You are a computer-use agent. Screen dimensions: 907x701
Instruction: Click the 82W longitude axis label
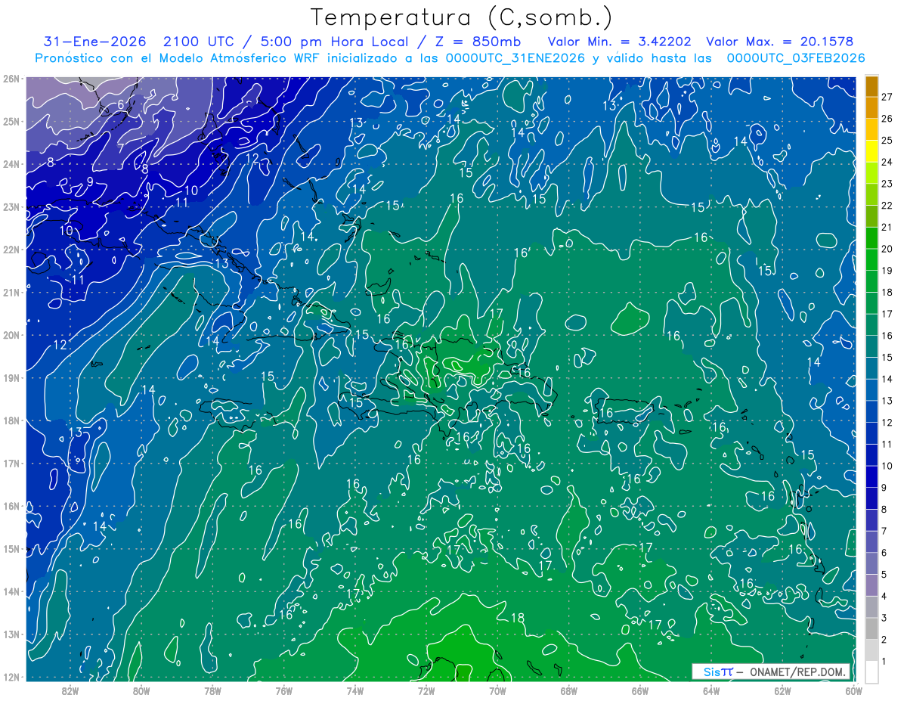(x=70, y=690)
